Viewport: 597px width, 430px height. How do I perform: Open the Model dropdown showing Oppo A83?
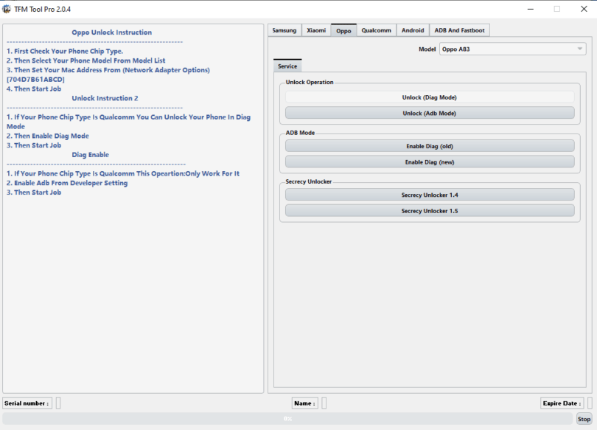(x=513, y=49)
